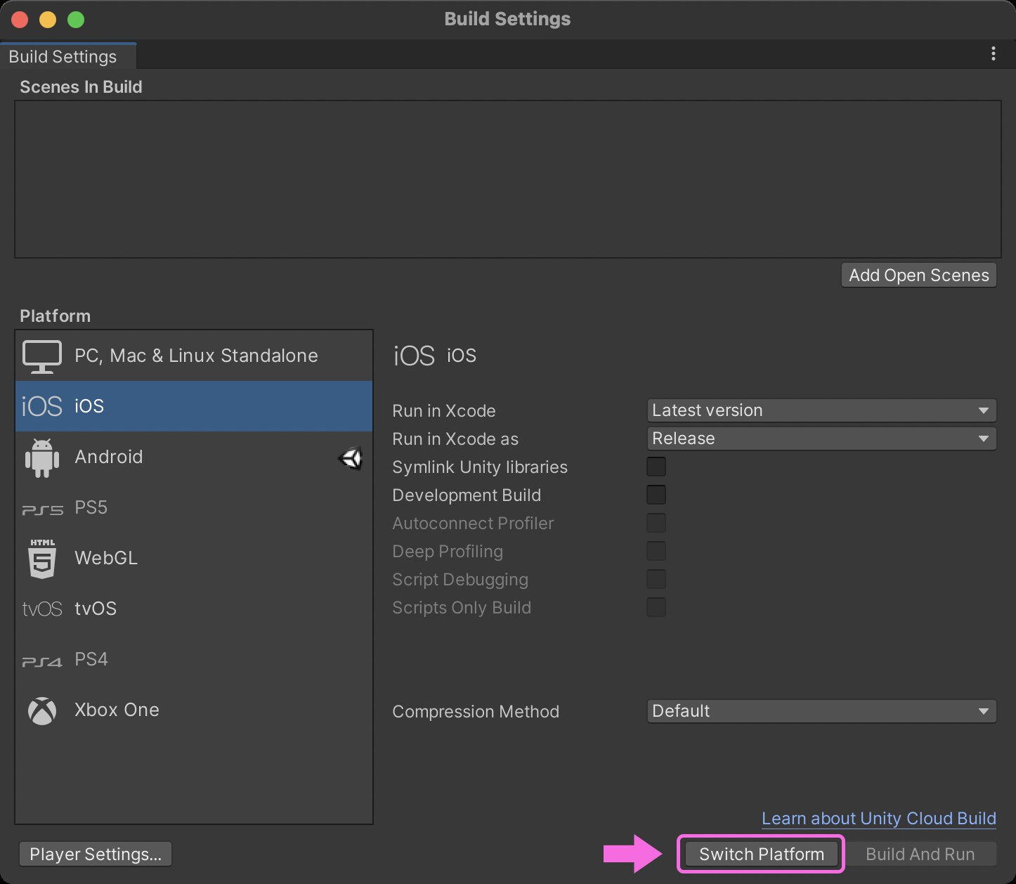
Task: Select the PC, Mac & Linux Standalone monitor icon
Action: point(42,356)
